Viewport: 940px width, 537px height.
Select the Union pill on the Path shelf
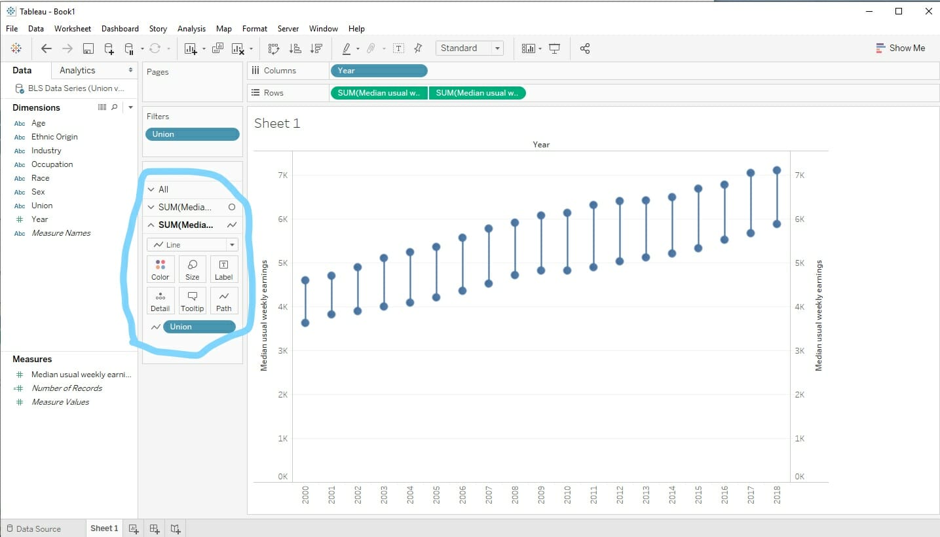point(198,326)
